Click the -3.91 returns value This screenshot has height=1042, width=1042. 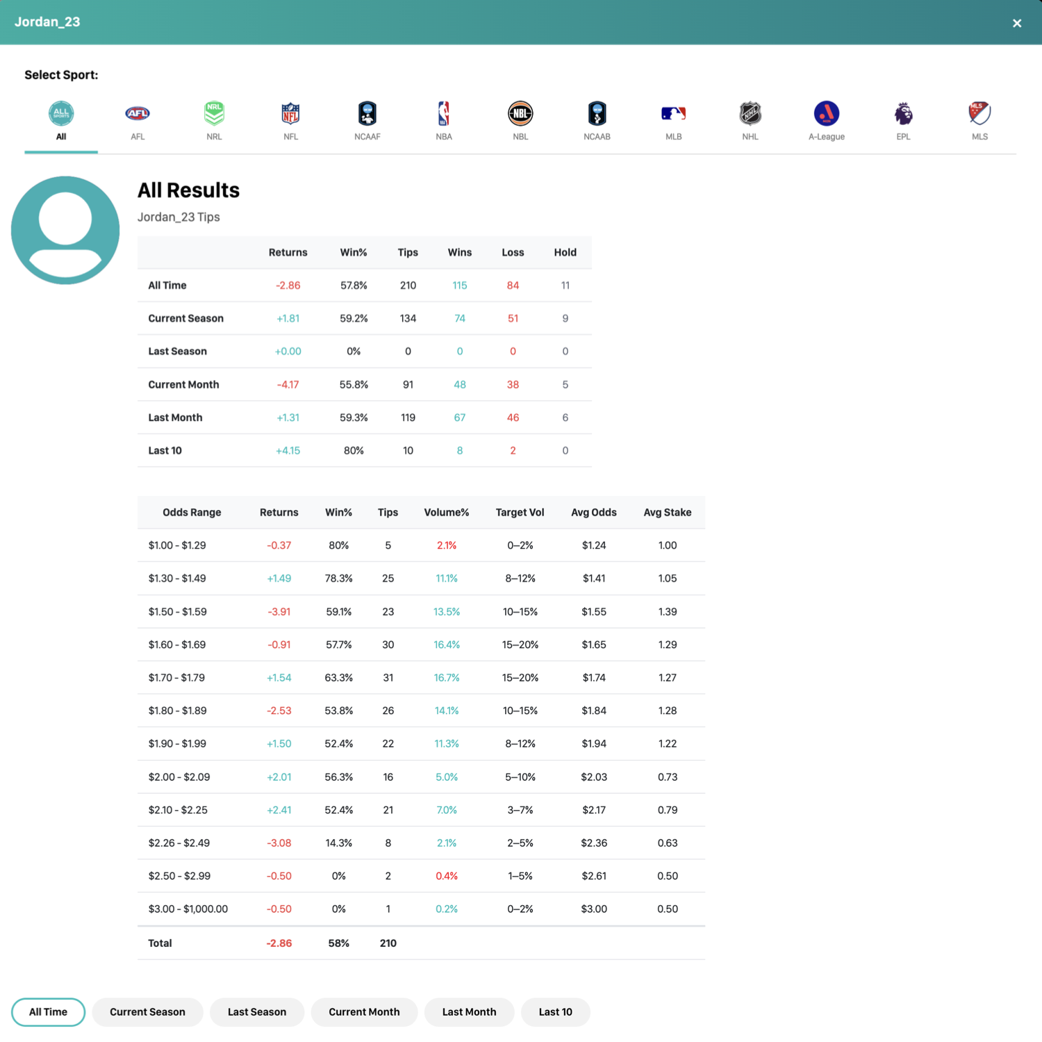(279, 612)
